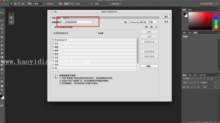220x123 pixels.
Task: Select the Pen tool
Action: point(2,69)
